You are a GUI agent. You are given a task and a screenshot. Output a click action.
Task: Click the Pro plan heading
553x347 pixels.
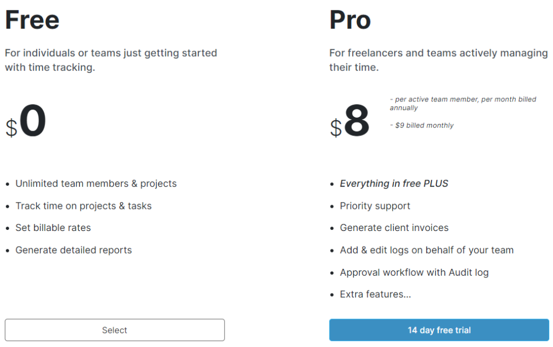pyautogui.click(x=350, y=21)
